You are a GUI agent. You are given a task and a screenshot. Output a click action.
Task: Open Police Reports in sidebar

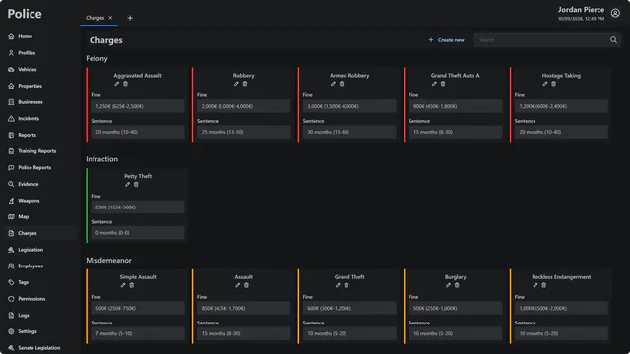click(x=39, y=168)
